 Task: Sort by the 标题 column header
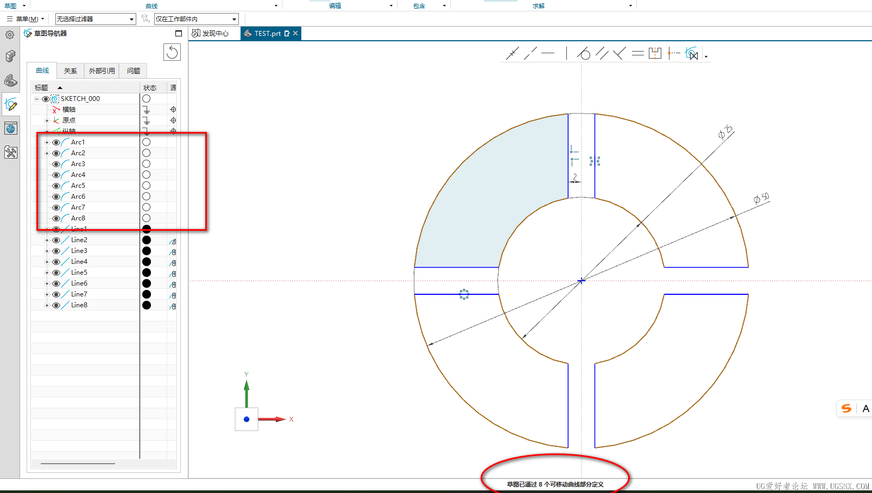85,87
